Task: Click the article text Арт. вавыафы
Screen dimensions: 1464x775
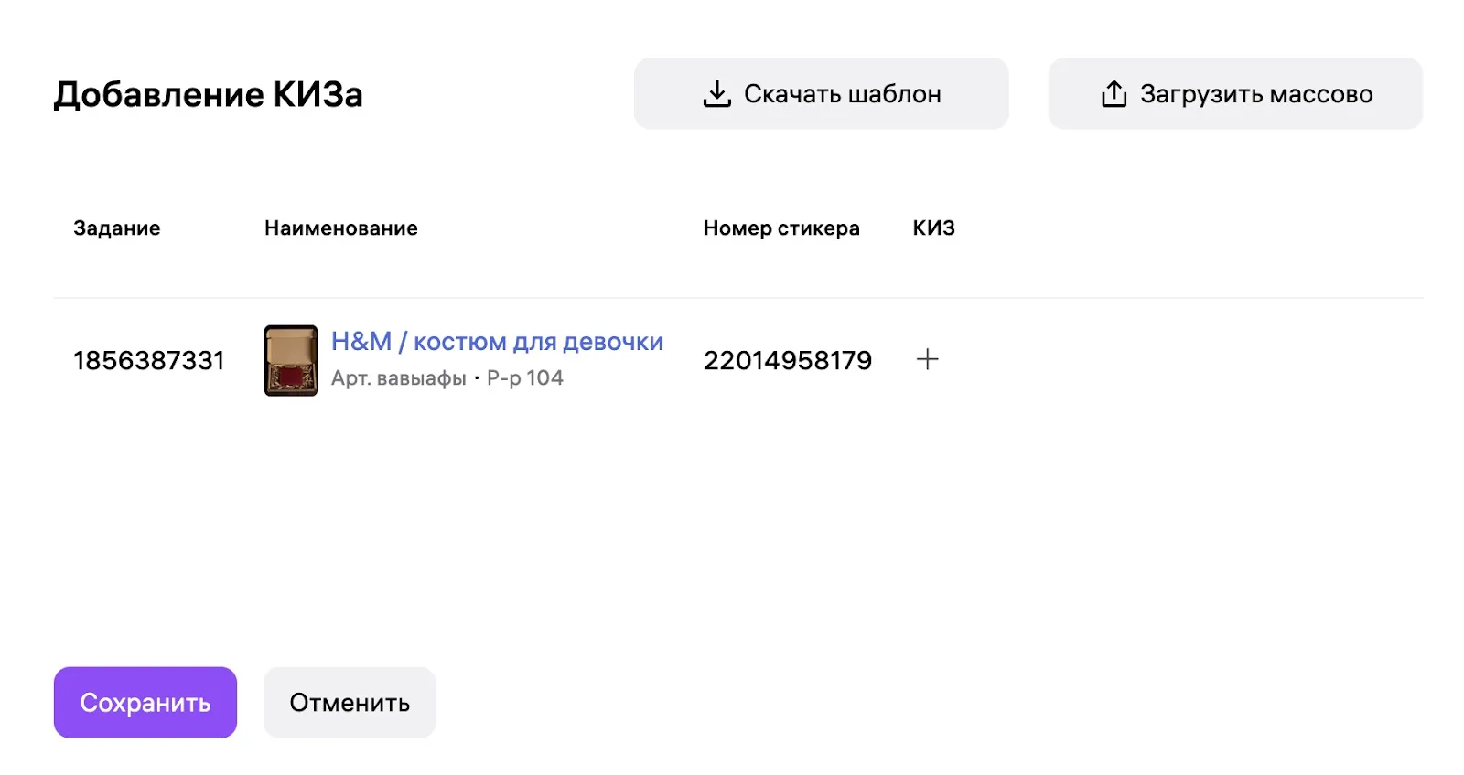Action: [399, 378]
